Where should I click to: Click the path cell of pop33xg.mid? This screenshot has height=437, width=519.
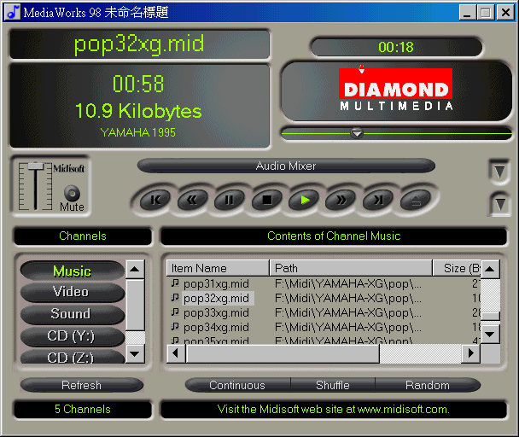(348, 313)
